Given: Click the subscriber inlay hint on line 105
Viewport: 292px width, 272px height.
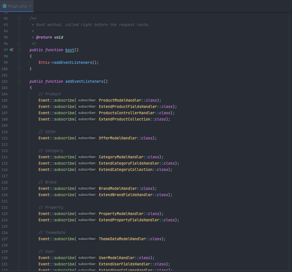Looking at the screenshot, I should click(x=87, y=100).
